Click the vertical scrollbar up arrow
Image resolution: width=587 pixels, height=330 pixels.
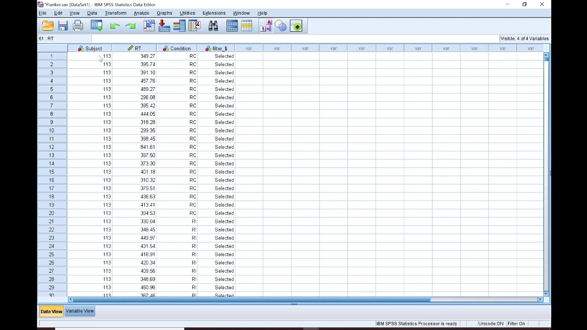(x=546, y=55)
